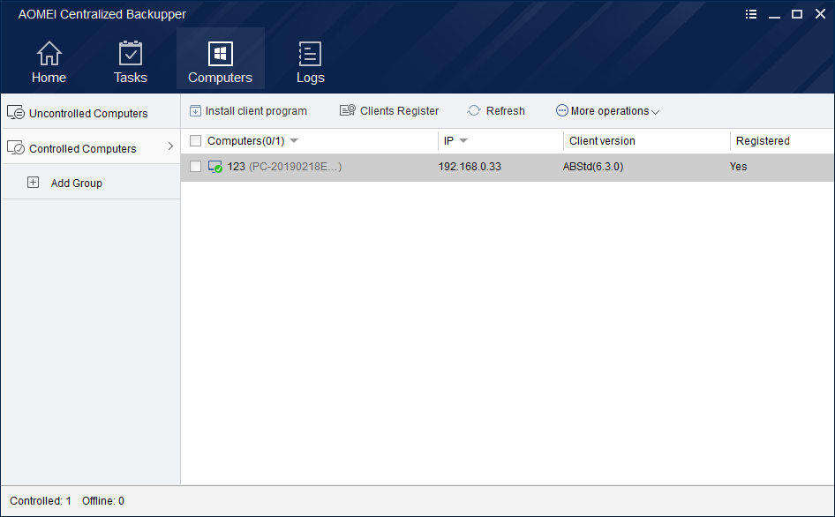The width and height of the screenshot is (835, 517).
Task: Click the Install client program icon
Action: click(195, 111)
